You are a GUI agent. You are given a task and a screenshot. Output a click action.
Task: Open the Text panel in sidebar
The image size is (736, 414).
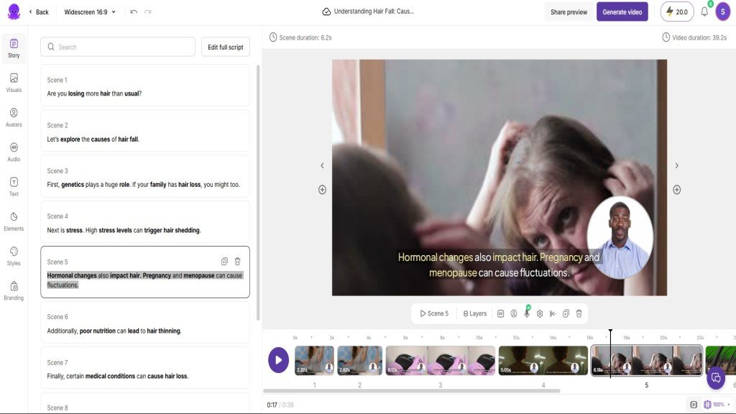pyautogui.click(x=14, y=187)
